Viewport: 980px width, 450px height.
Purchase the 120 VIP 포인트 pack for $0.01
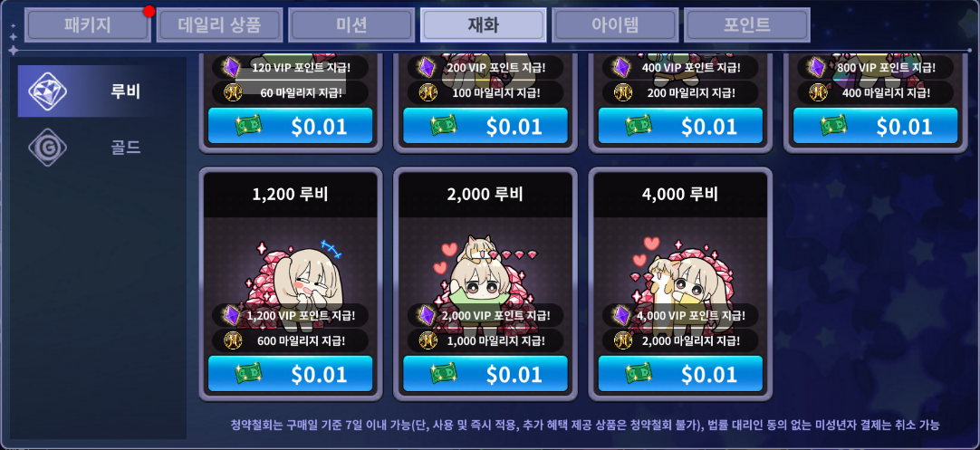[x=290, y=126]
